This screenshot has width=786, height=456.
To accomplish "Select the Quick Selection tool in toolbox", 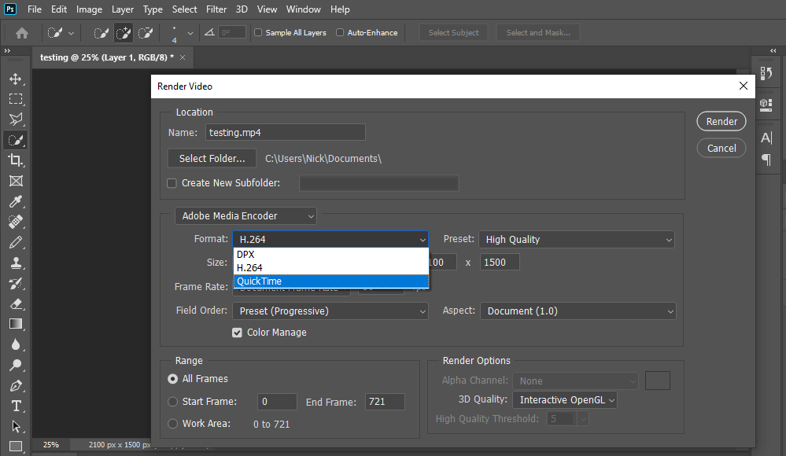I will [x=16, y=140].
